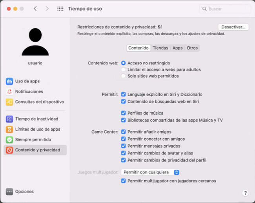The height and width of the screenshot is (203, 255).
Task: Go back with the left chevron
Action: 35,9
